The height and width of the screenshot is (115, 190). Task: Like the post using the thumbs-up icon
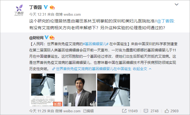(167, 111)
